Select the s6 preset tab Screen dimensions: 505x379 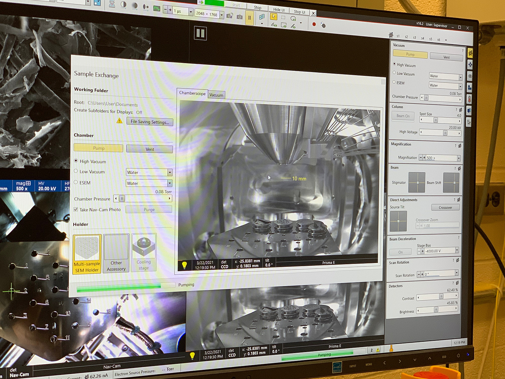(439, 40)
